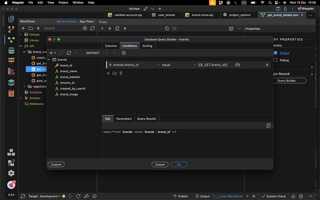Open the equal operator dropdown

click(x=179, y=65)
